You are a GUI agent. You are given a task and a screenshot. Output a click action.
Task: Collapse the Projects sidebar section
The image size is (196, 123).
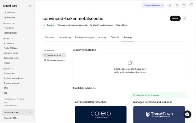tap(13, 24)
